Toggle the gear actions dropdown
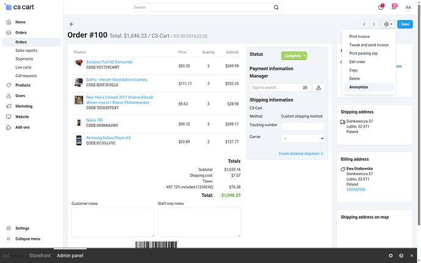Viewport: 421px width, 263px height. [x=388, y=24]
